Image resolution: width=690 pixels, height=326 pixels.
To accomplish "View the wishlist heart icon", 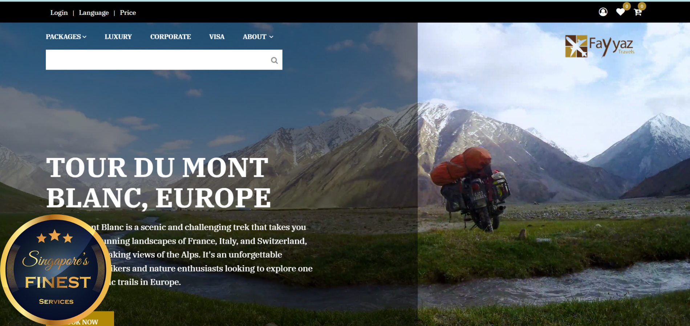I will 620,12.
